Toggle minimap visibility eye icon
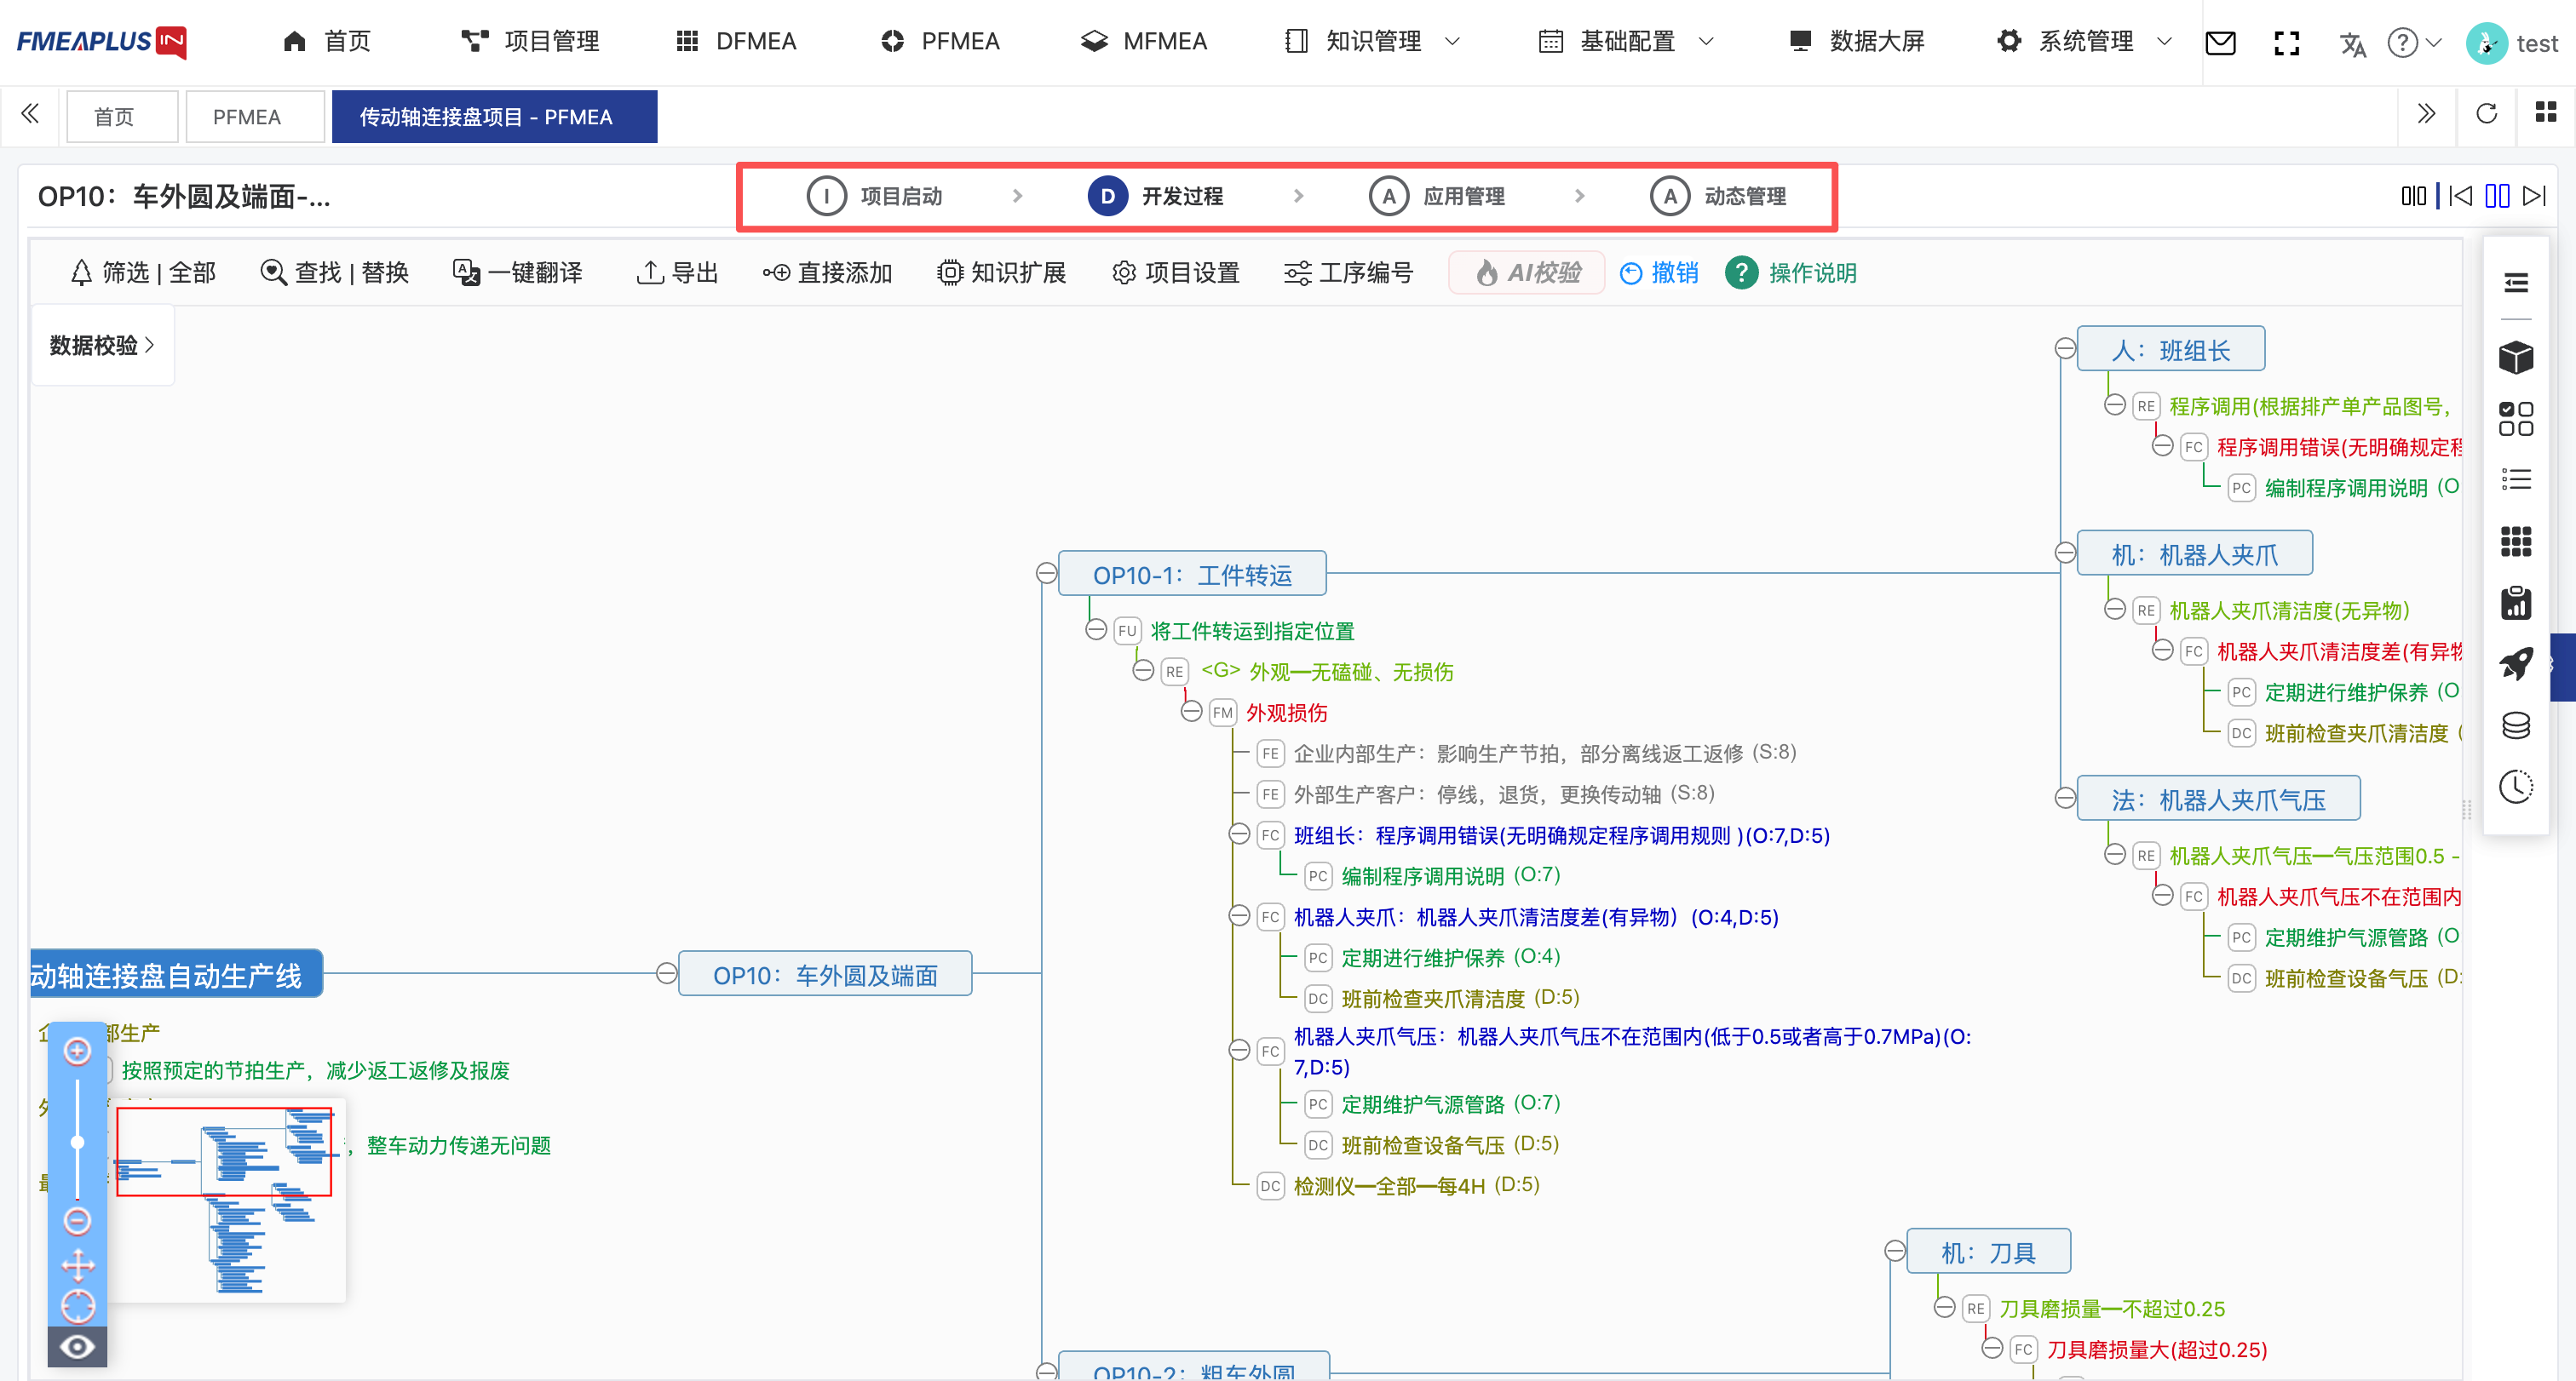Screen dimensions: 2576x1381 pyautogui.click(x=77, y=1347)
